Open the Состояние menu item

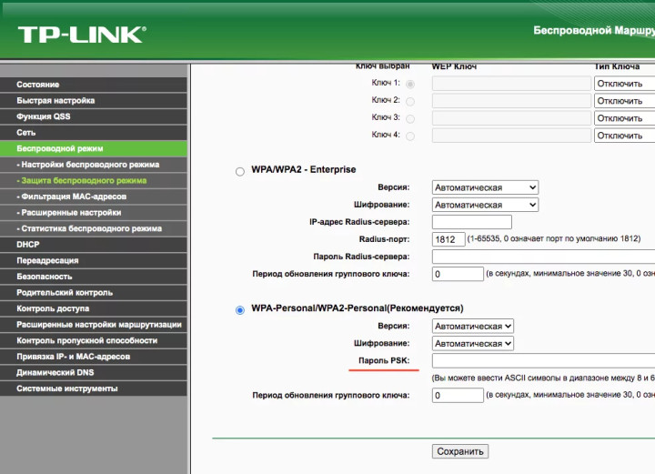[x=38, y=85]
